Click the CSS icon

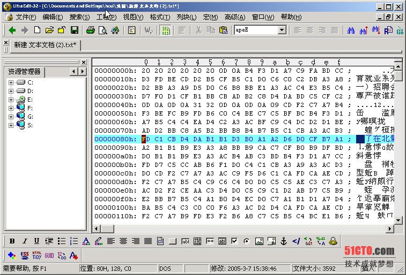(24, 256)
